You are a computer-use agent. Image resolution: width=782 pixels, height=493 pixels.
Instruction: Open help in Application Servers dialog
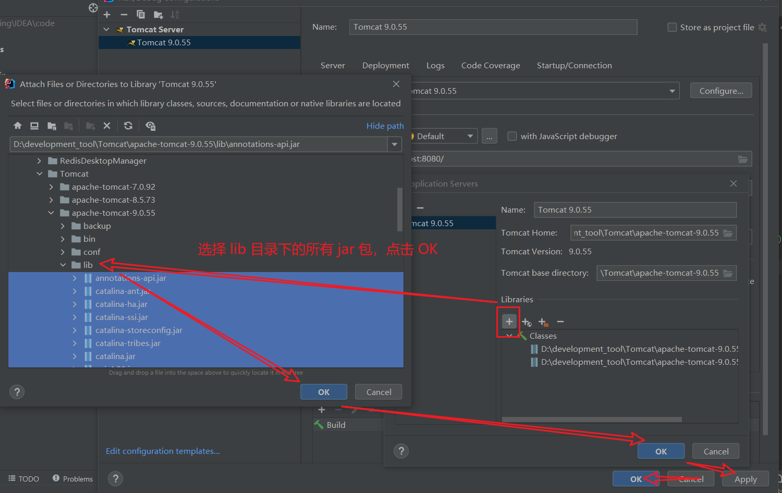point(401,451)
